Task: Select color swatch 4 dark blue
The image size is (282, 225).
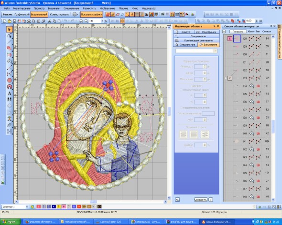Action: click(54, 207)
